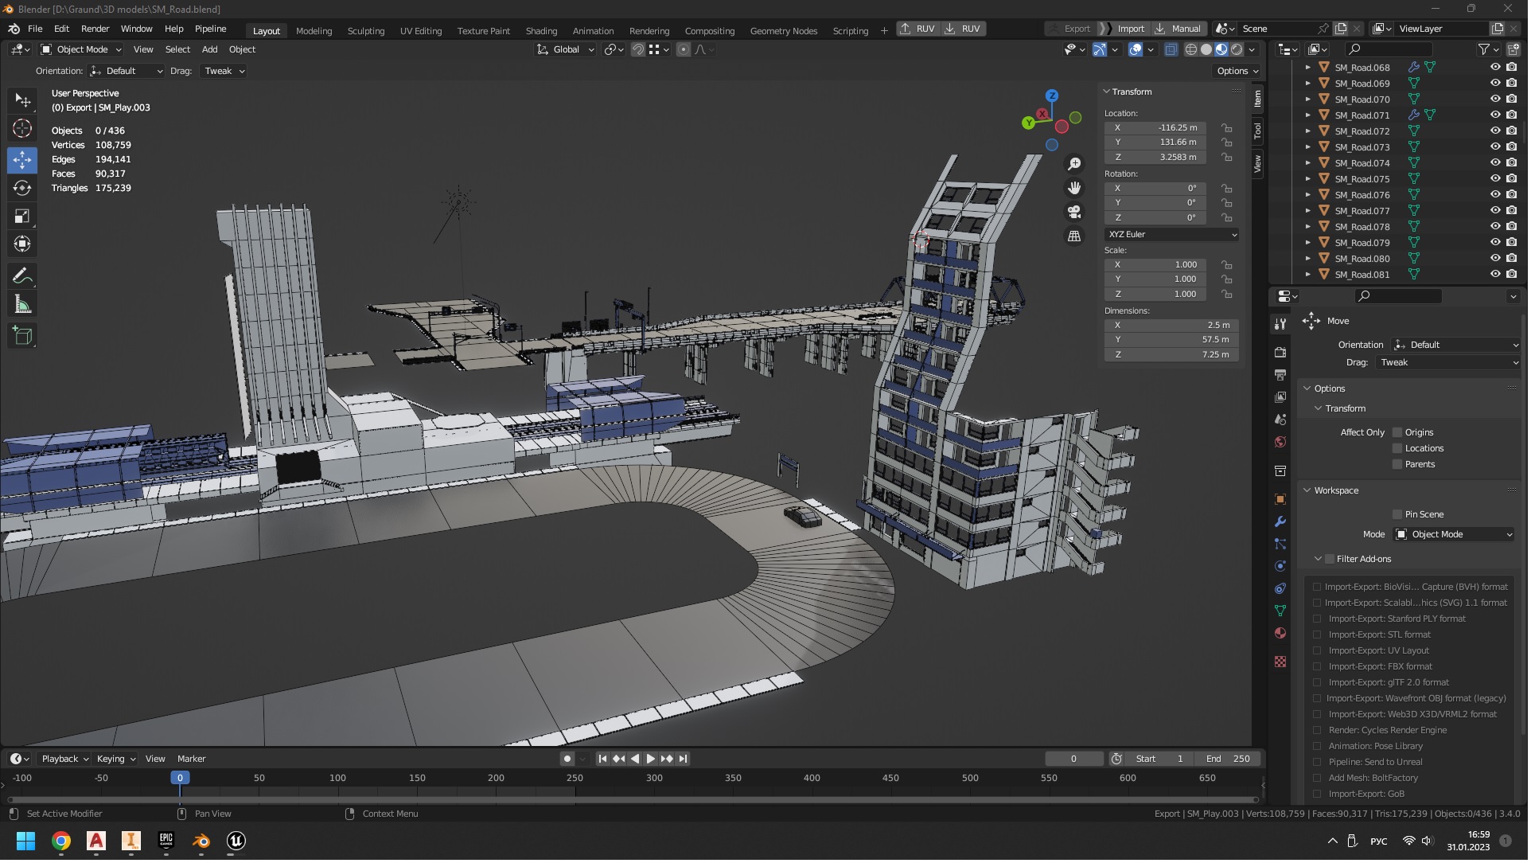The height and width of the screenshot is (863, 1531).
Task: Disable rendering for SM_Road.075
Action: tap(1513, 179)
